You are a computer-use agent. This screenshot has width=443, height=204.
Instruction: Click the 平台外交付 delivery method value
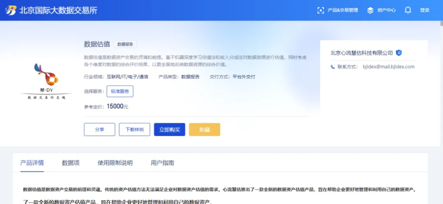point(244,77)
